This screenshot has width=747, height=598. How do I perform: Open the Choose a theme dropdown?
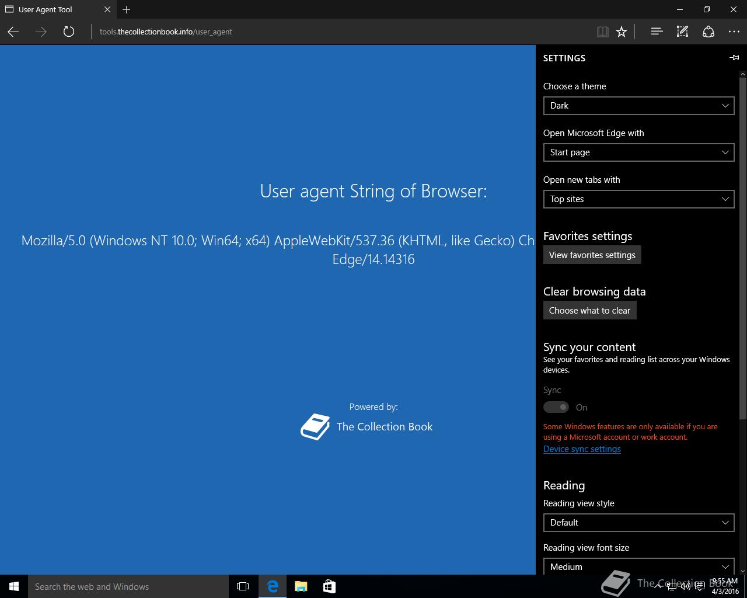click(x=638, y=106)
